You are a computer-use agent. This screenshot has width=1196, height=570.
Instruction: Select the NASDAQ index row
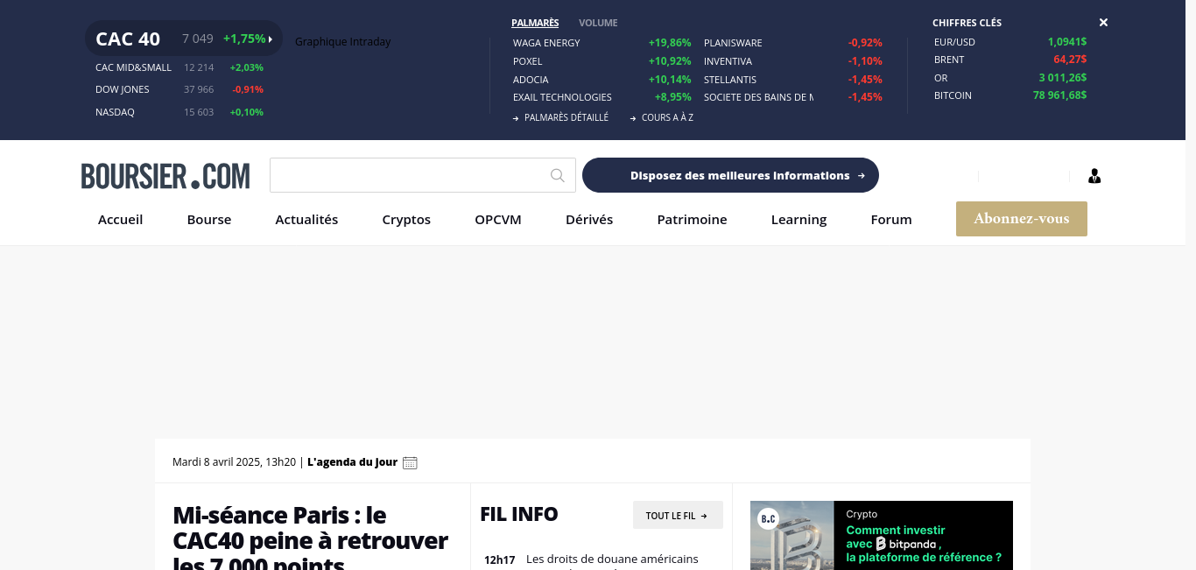179,112
